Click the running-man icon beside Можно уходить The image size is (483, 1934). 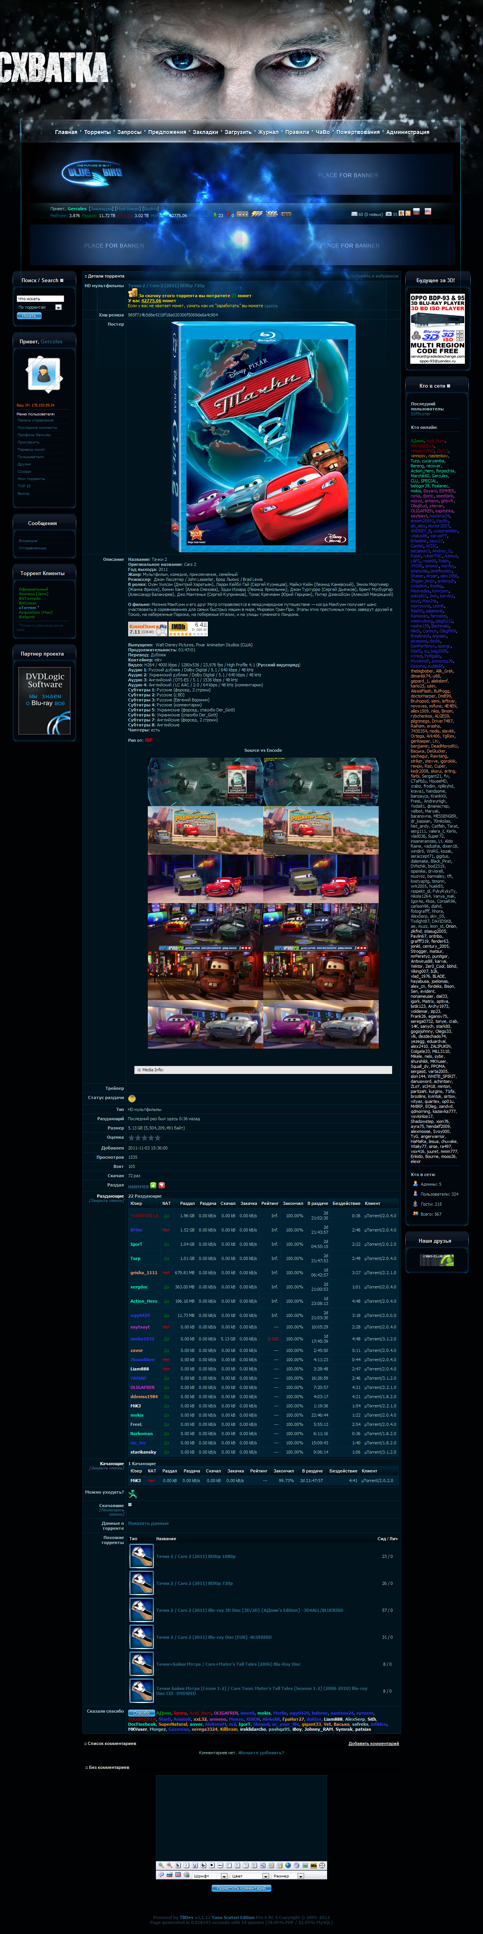point(132,1493)
